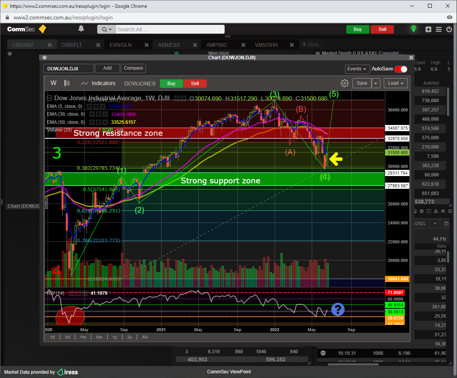
Task: Switch to the EVN/GLN tab
Action: (x=120, y=45)
